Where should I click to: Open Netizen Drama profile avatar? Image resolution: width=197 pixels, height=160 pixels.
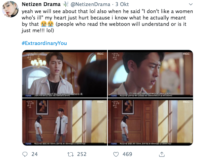coord(10,9)
